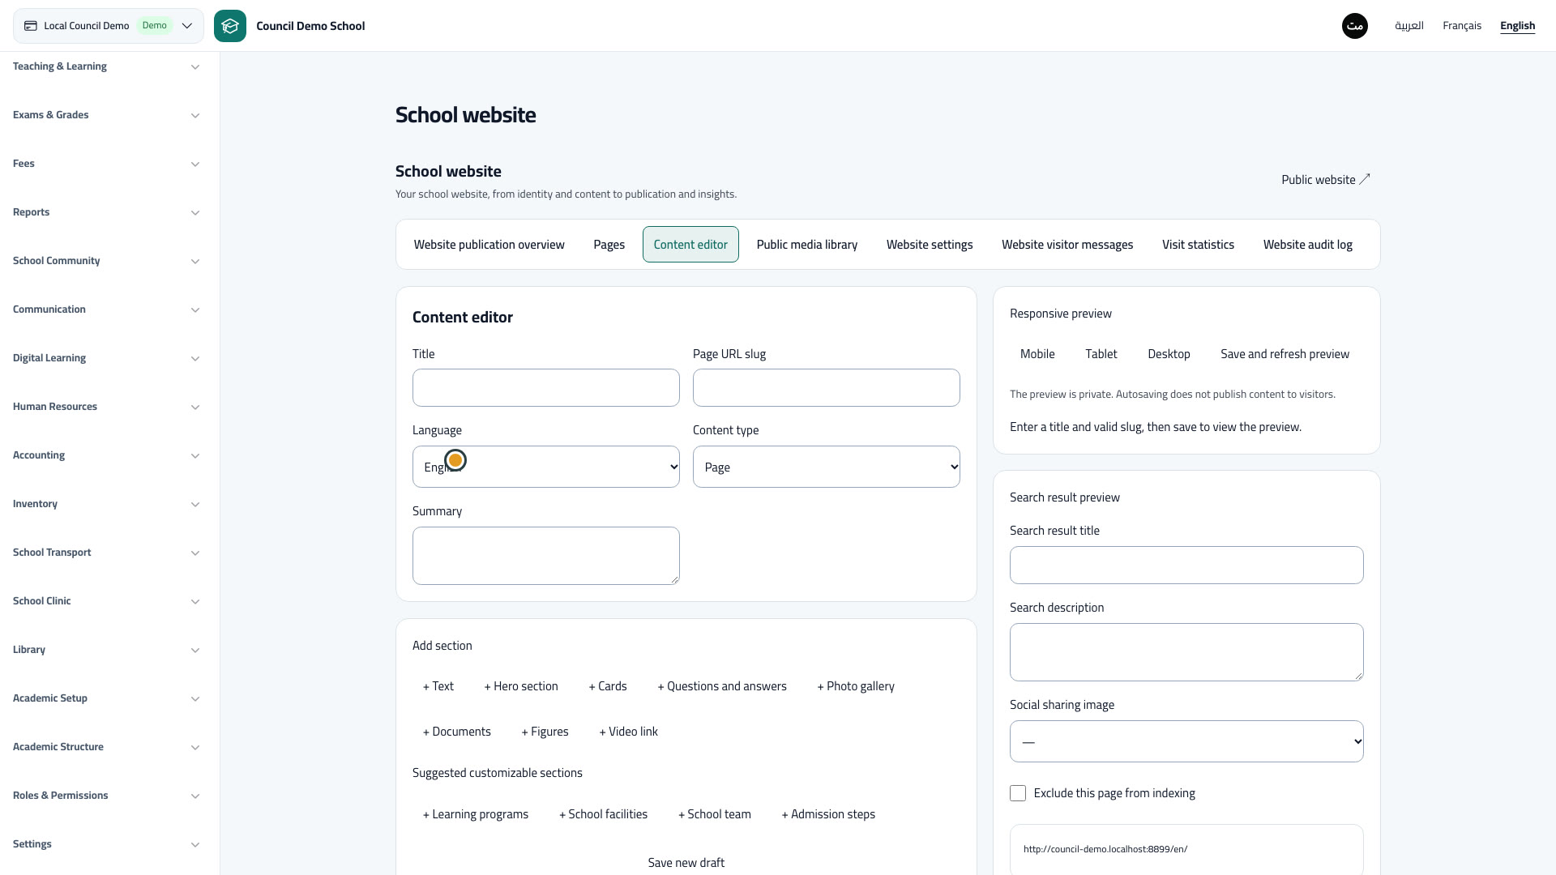Switch the interface language to Français
Image resolution: width=1556 pixels, height=875 pixels.
pyautogui.click(x=1462, y=26)
